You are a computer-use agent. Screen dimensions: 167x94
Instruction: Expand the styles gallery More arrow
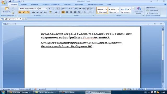133,13
